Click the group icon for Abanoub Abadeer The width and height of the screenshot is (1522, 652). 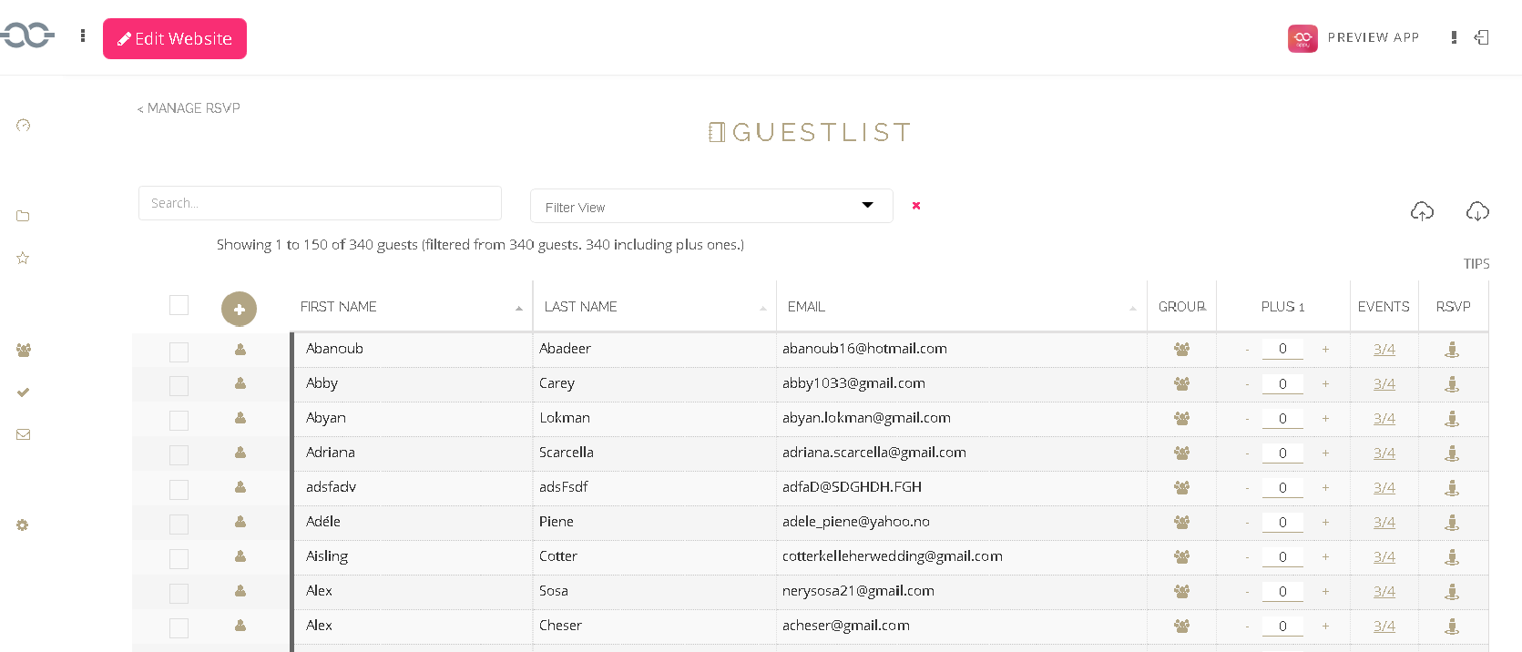(1181, 350)
